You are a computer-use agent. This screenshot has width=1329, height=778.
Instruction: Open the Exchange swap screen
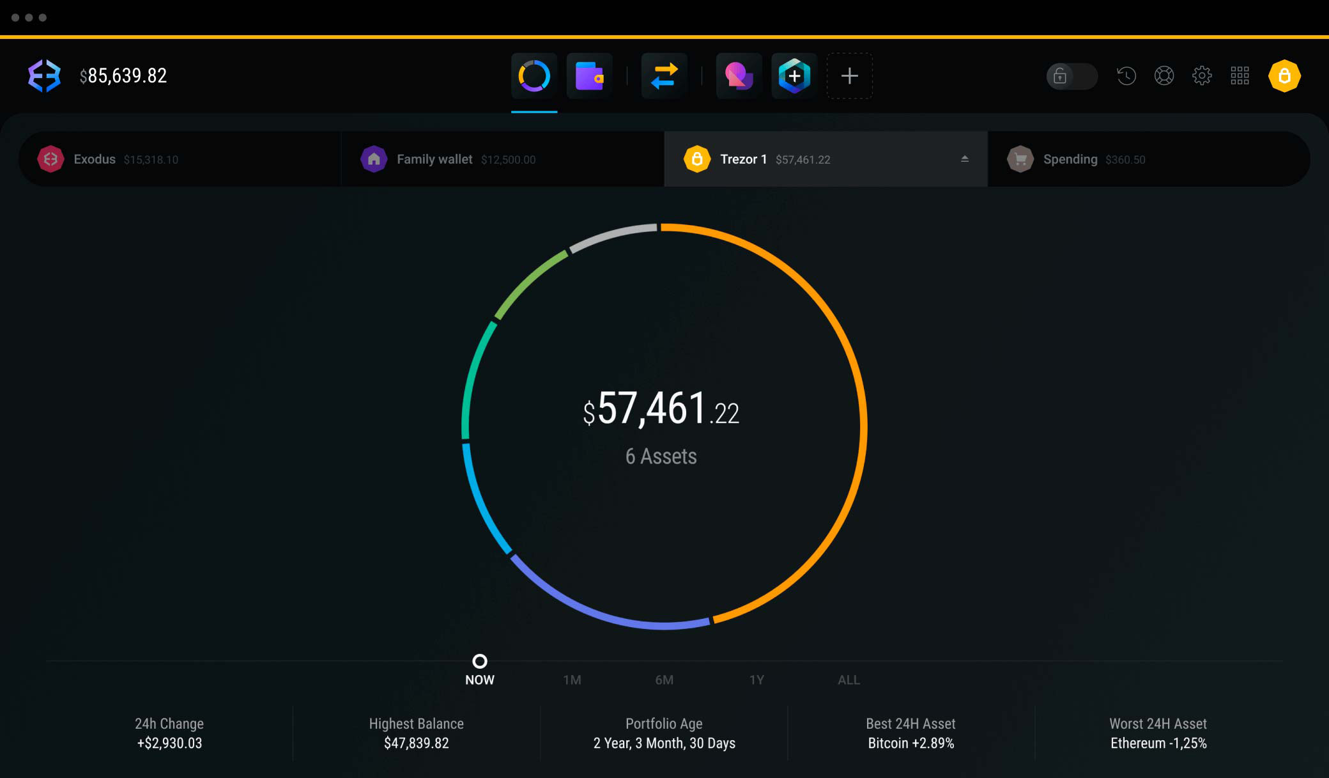(x=664, y=75)
